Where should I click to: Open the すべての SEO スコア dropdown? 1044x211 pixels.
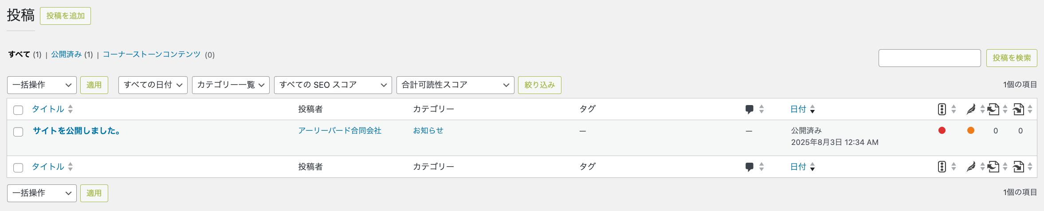(x=333, y=85)
